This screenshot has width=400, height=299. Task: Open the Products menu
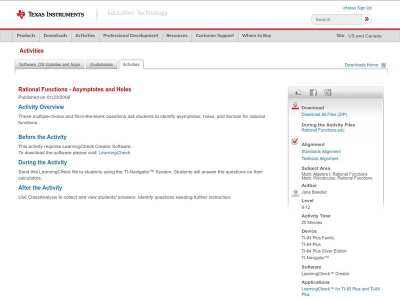(26, 35)
